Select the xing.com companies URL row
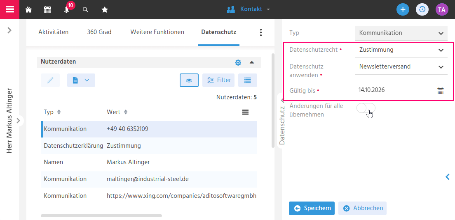The image size is (455, 220). point(149,196)
